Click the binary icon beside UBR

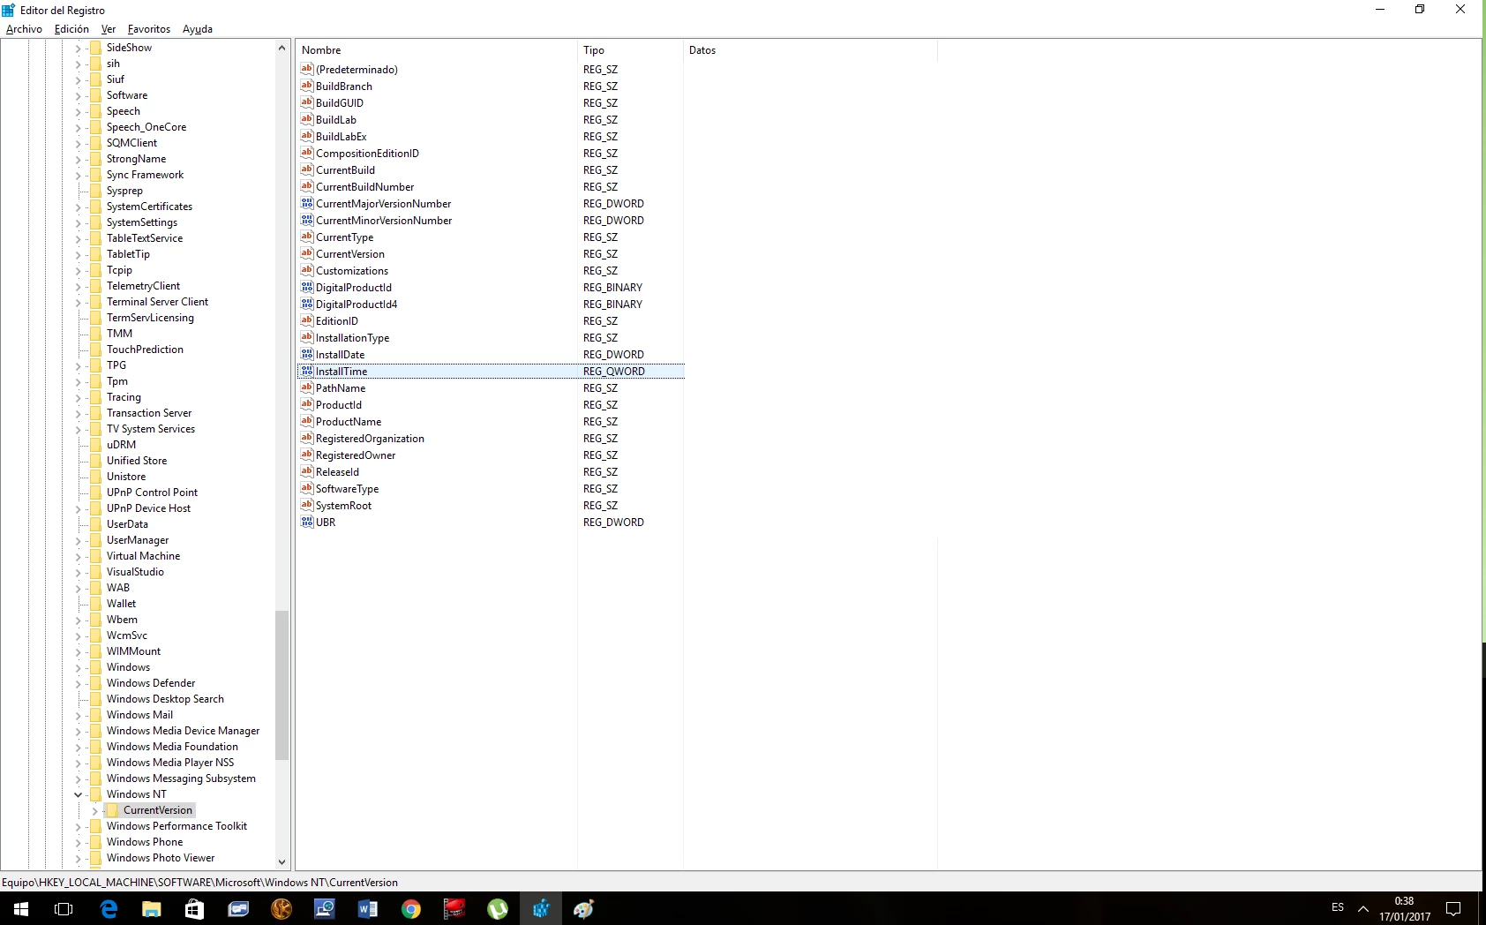tap(307, 522)
